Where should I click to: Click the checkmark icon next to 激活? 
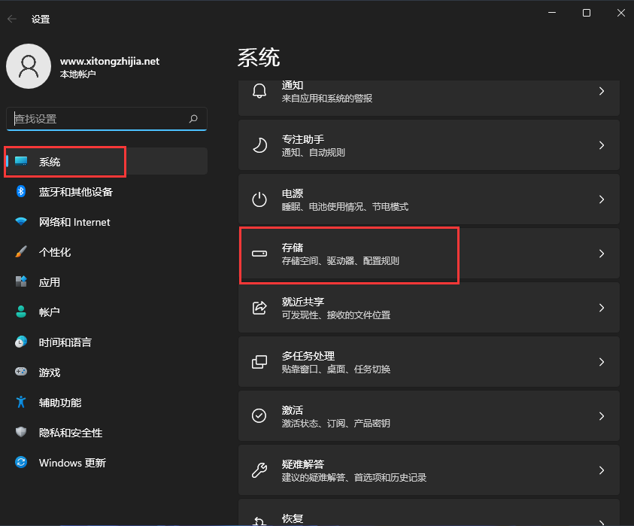click(259, 415)
